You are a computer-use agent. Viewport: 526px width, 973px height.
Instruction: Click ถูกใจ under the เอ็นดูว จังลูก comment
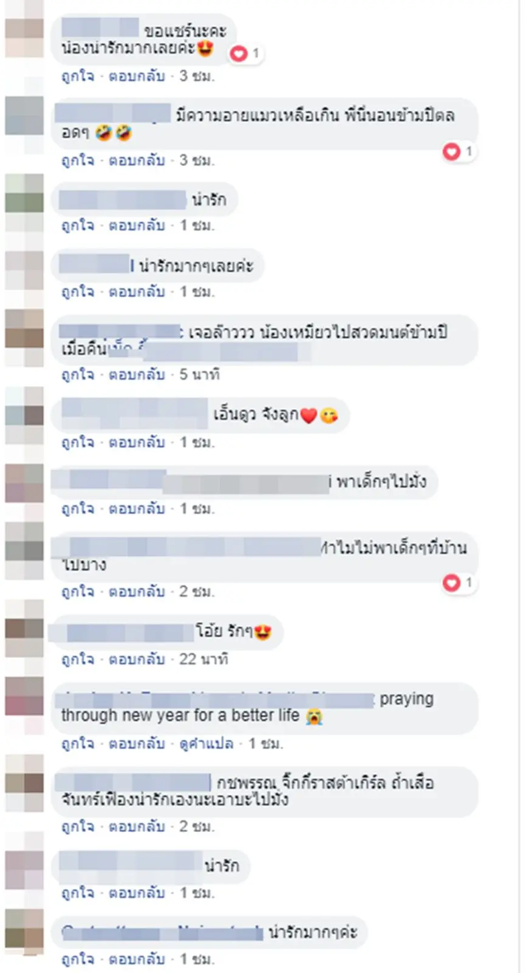tap(78, 441)
